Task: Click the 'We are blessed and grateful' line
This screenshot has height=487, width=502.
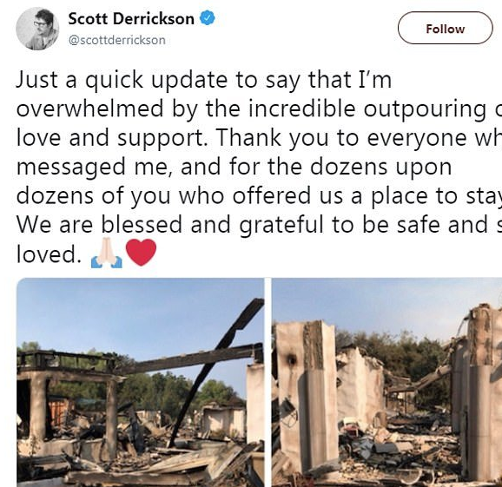Action: tap(259, 224)
